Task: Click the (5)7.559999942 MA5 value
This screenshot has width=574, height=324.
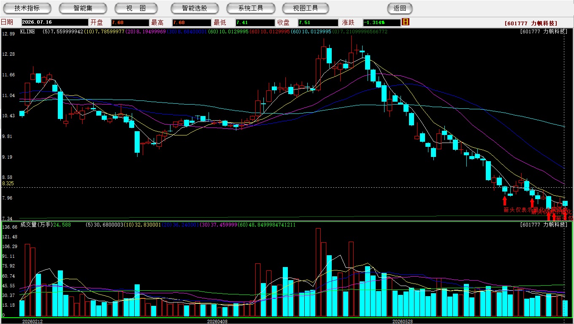Action: (63, 32)
